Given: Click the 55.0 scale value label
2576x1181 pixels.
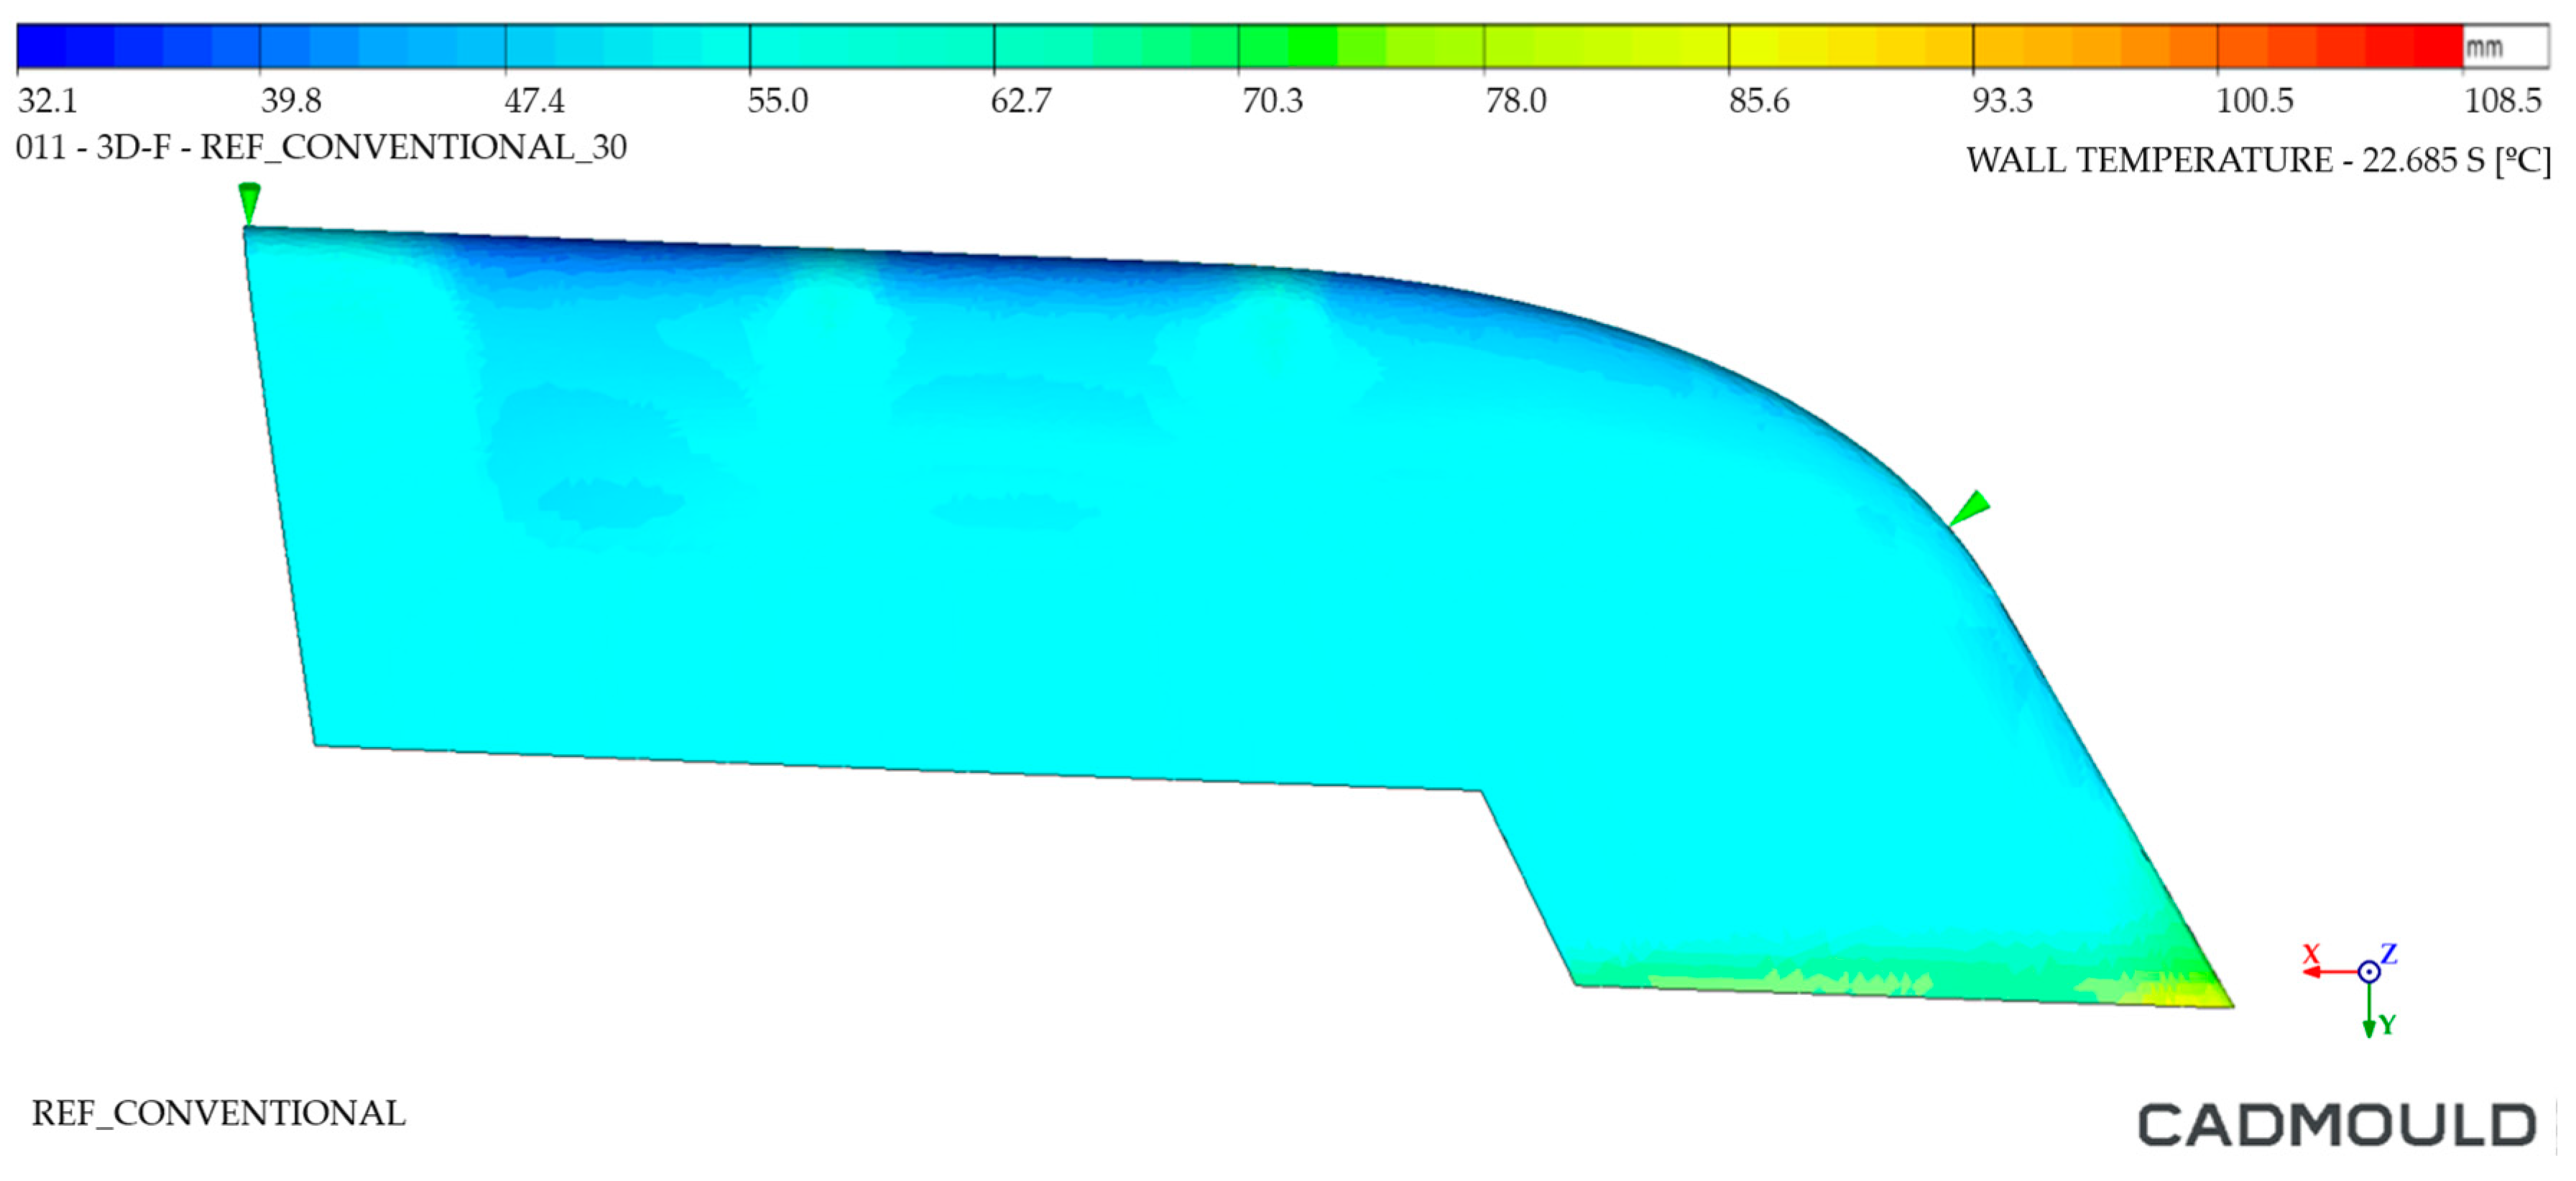Looking at the screenshot, I should click(x=777, y=101).
